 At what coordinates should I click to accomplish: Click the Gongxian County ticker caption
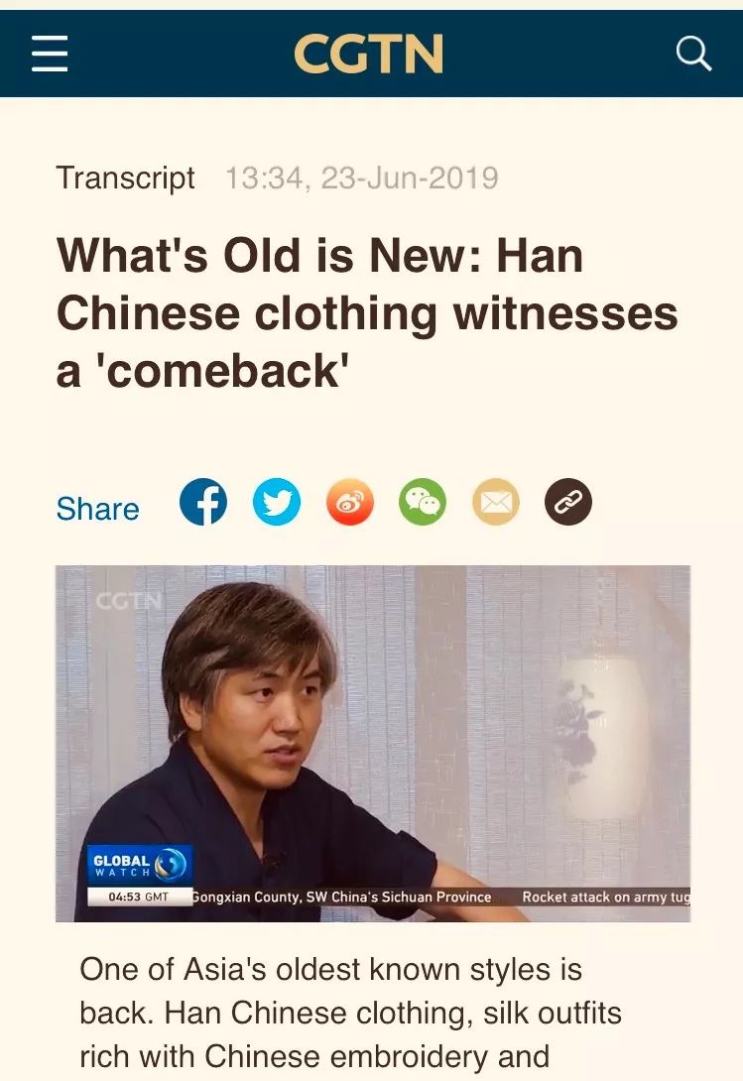(341, 897)
